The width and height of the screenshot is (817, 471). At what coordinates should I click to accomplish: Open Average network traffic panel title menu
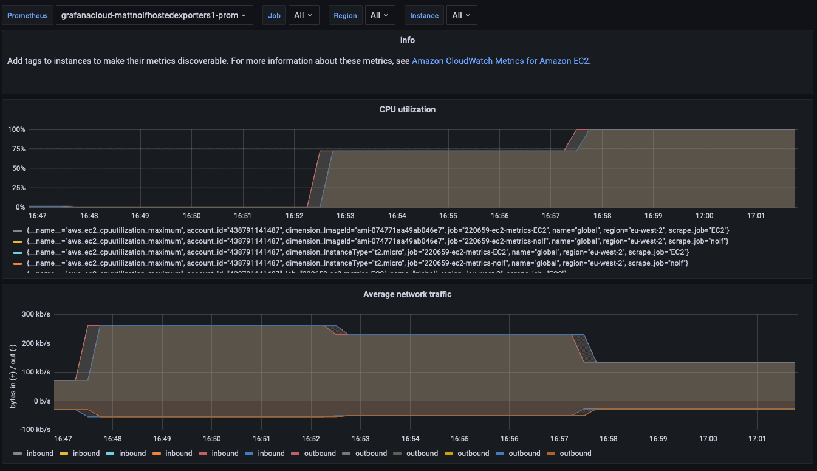click(x=408, y=294)
